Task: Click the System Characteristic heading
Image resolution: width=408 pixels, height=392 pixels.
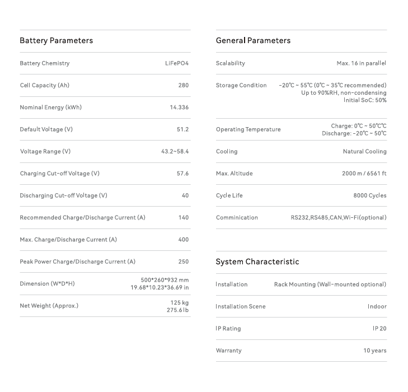Action: click(257, 262)
